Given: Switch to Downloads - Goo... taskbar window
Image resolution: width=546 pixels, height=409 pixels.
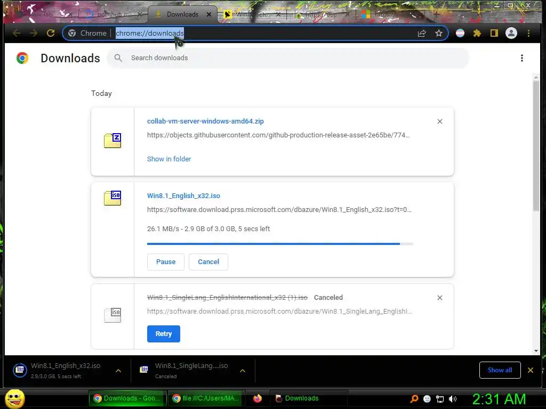Looking at the screenshot, I should (x=127, y=398).
